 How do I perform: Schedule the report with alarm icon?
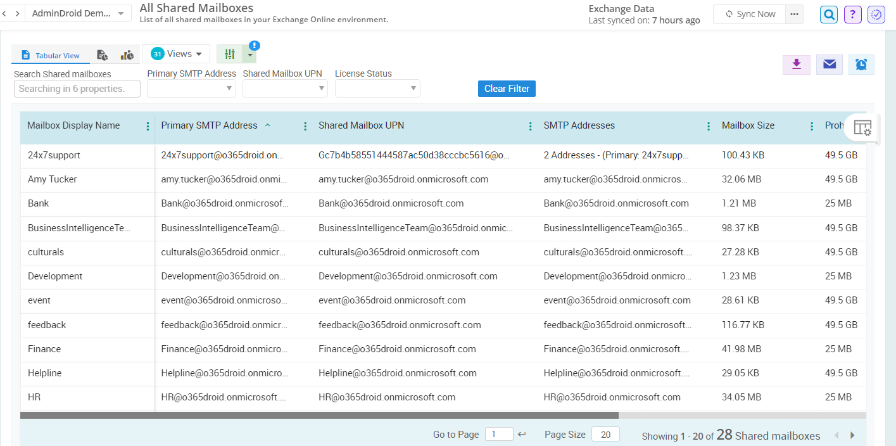(861, 65)
